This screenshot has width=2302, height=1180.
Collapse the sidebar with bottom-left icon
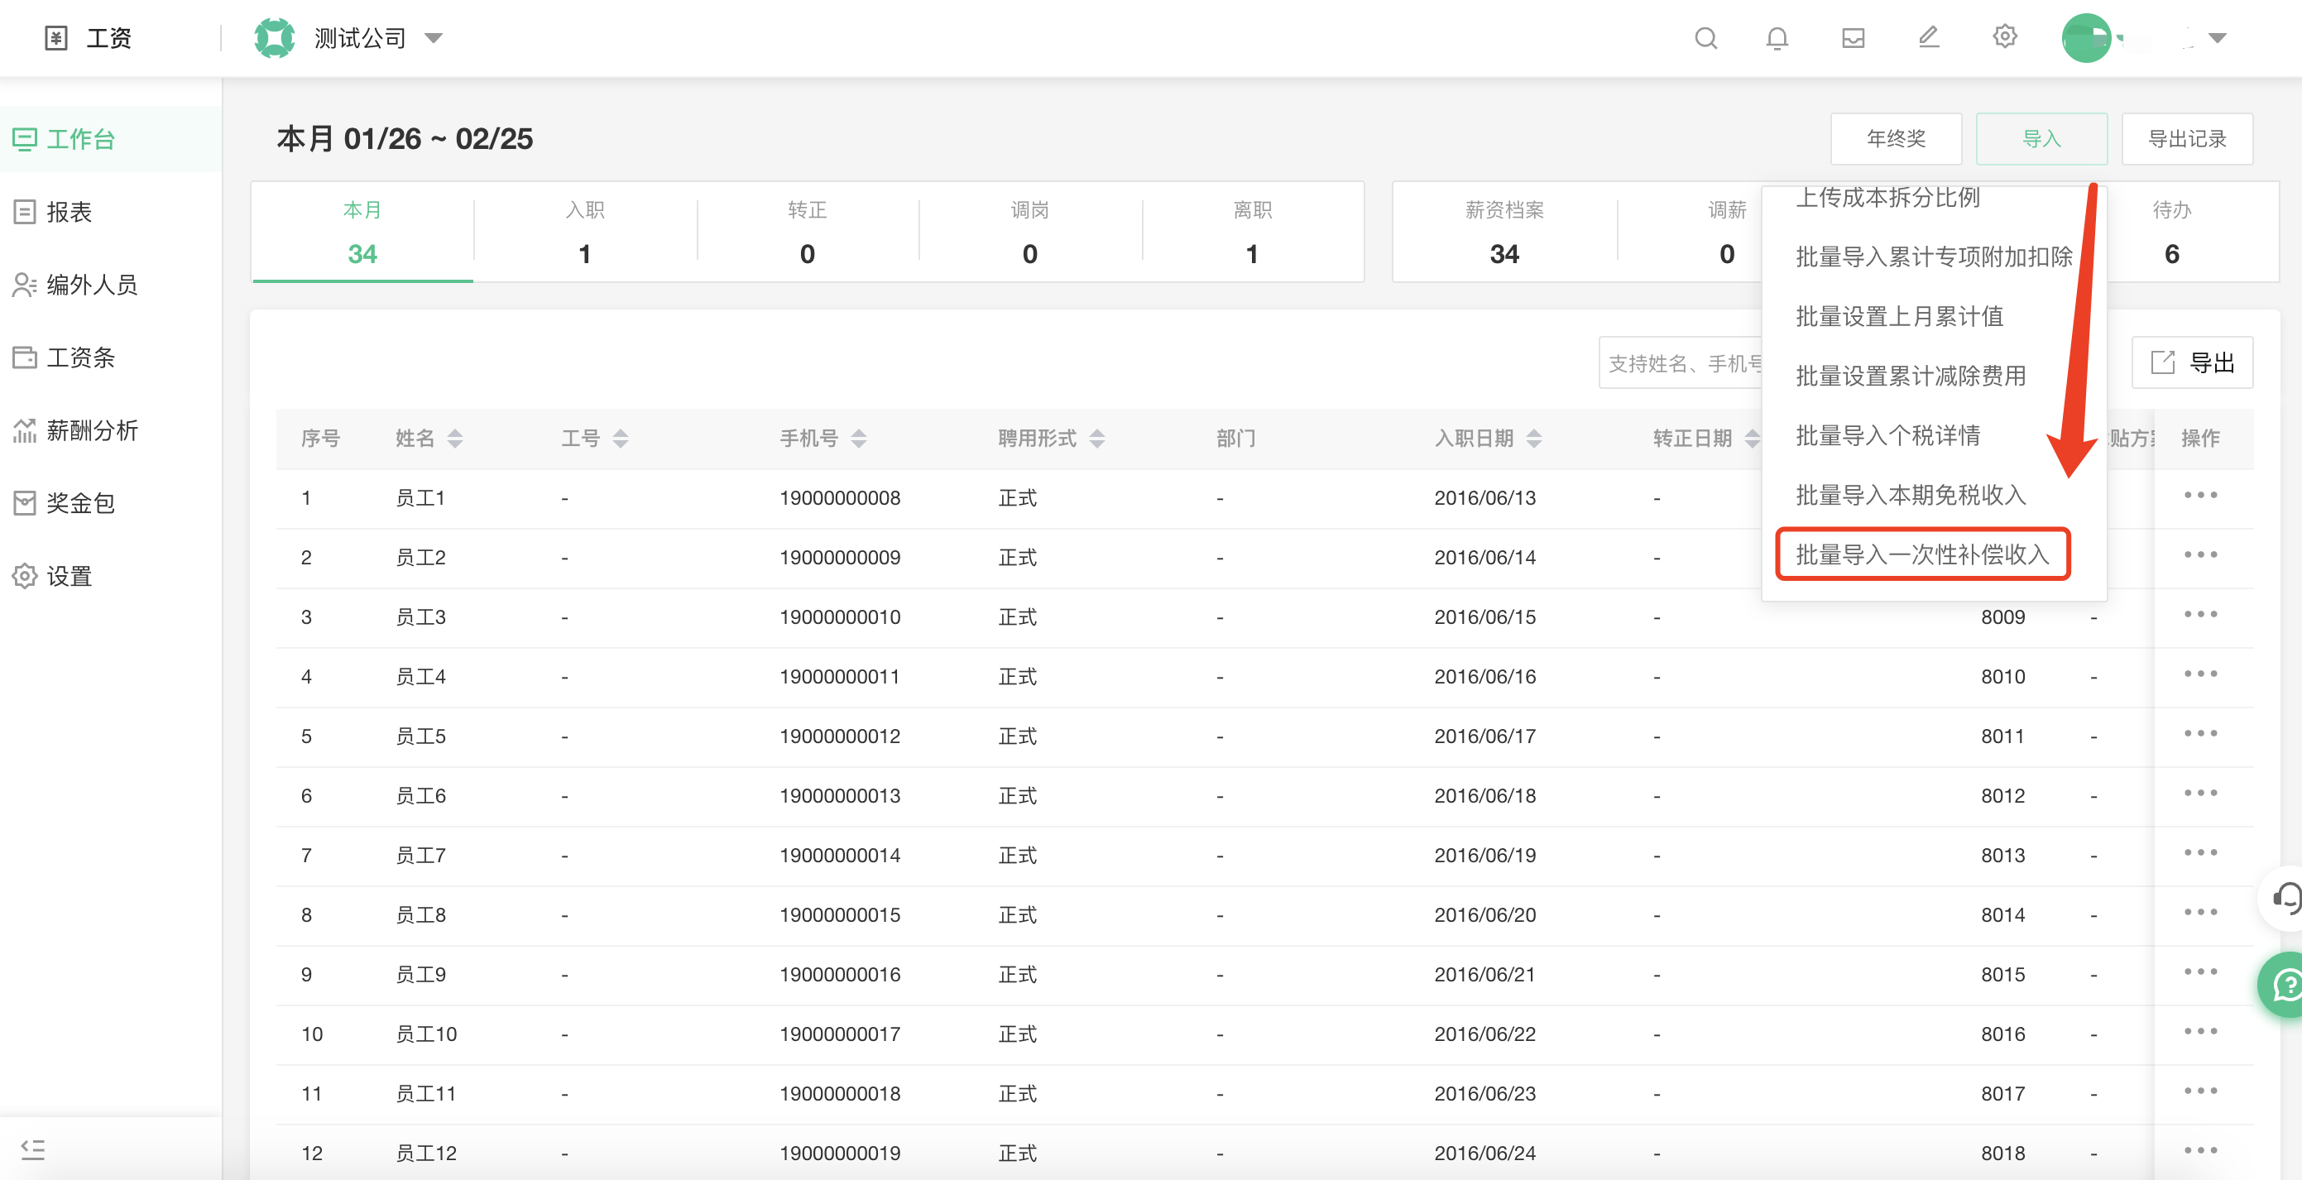click(x=33, y=1149)
